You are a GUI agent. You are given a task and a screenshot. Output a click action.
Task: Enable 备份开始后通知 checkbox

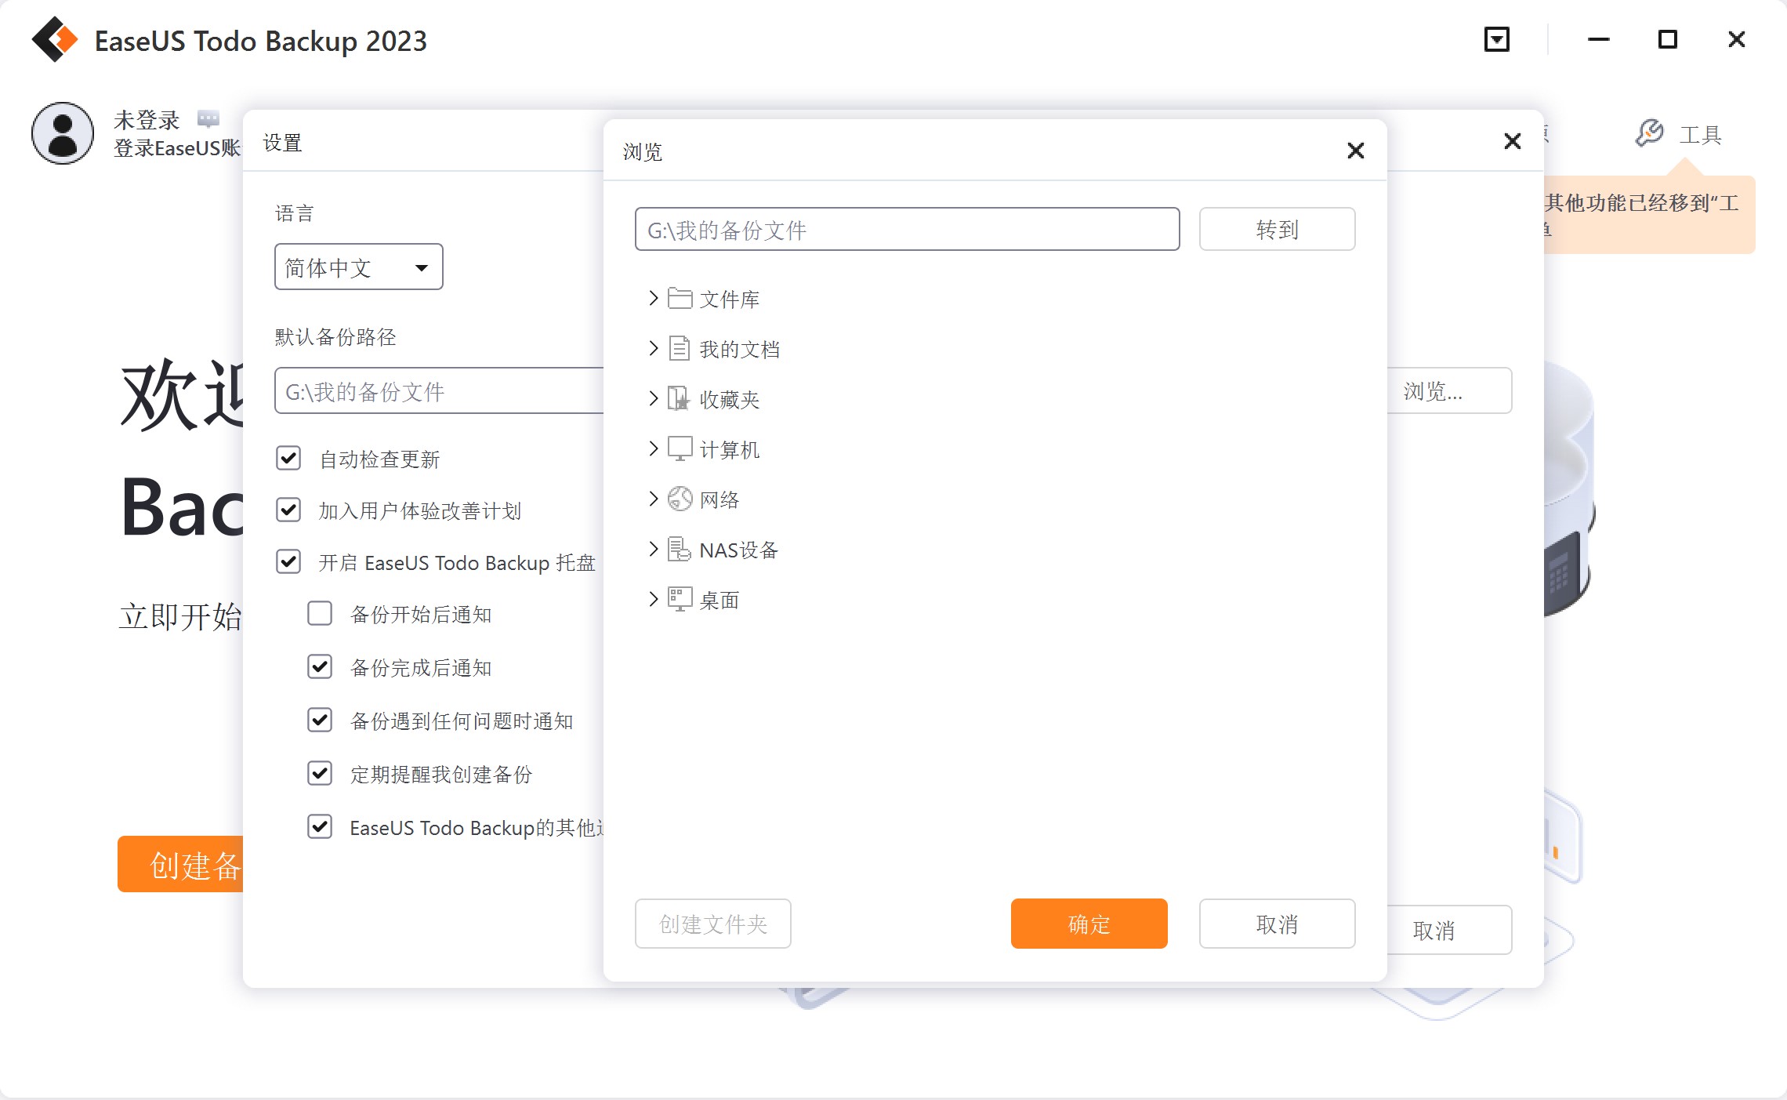[320, 613]
